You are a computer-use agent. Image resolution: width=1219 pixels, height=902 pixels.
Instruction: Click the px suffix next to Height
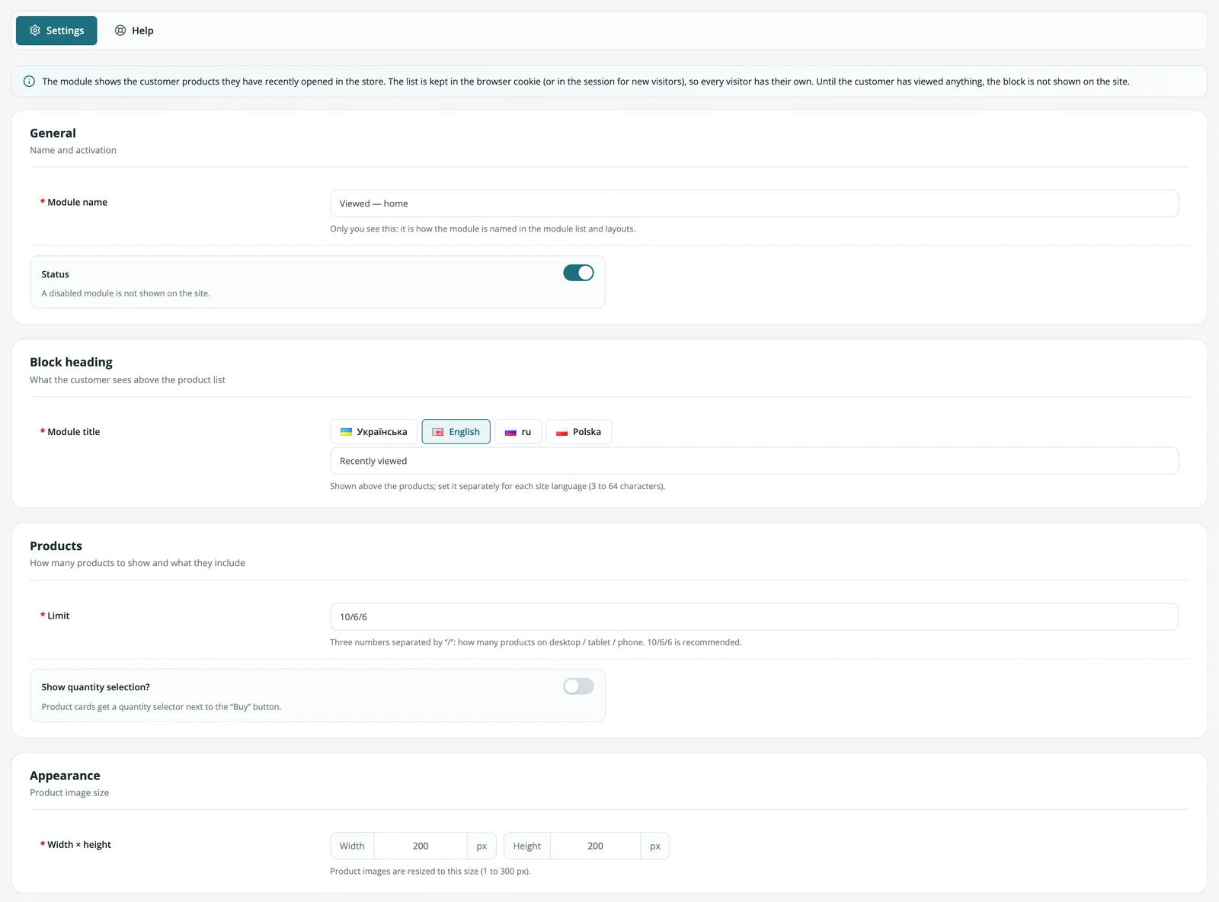pos(655,846)
